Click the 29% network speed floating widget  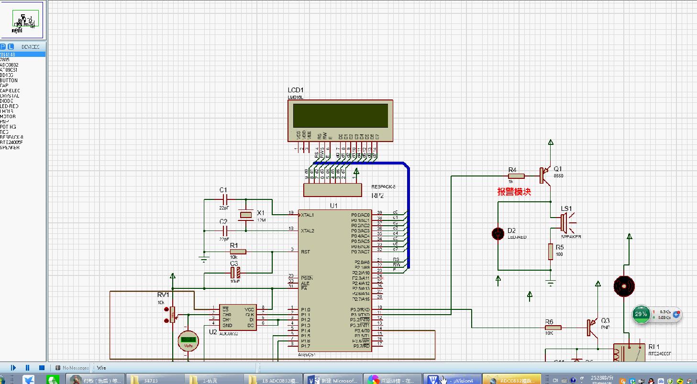click(x=657, y=314)
